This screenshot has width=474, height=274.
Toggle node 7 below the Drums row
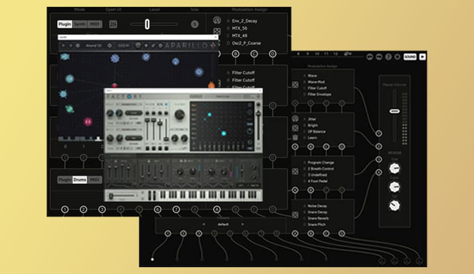176,209
